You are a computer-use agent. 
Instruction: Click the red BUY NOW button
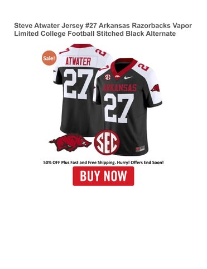103,176
